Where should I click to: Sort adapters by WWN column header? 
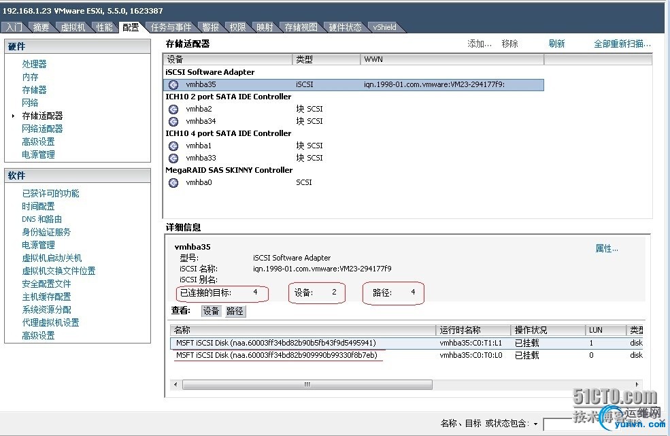452,59
